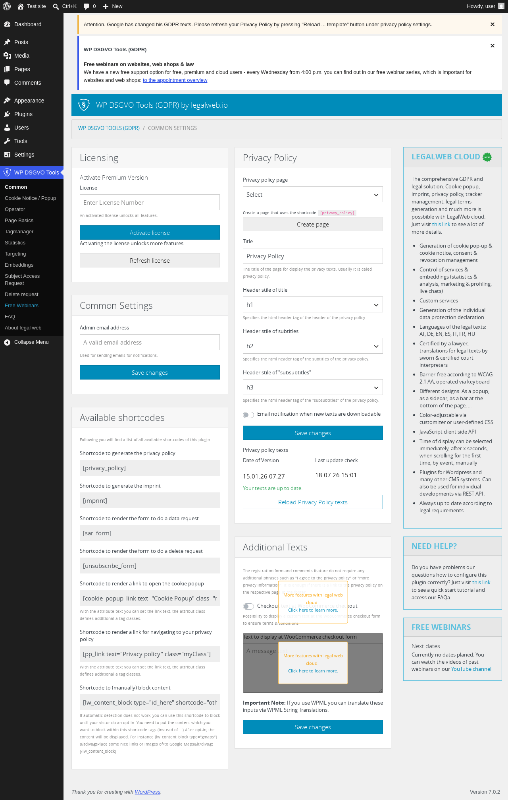The image size is (508, 800).
Task: Toggle Checkout text at WooCommerce checkout
Action: [x=248, y=606]
